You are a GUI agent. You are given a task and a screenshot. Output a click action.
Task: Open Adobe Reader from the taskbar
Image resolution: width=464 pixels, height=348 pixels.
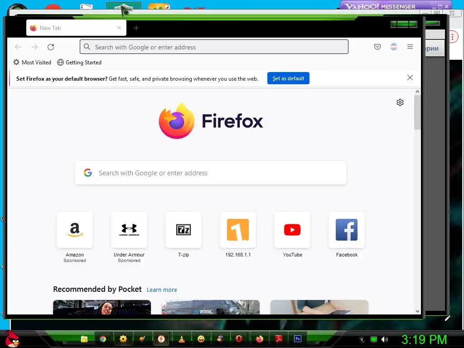[x=279, y=339]
